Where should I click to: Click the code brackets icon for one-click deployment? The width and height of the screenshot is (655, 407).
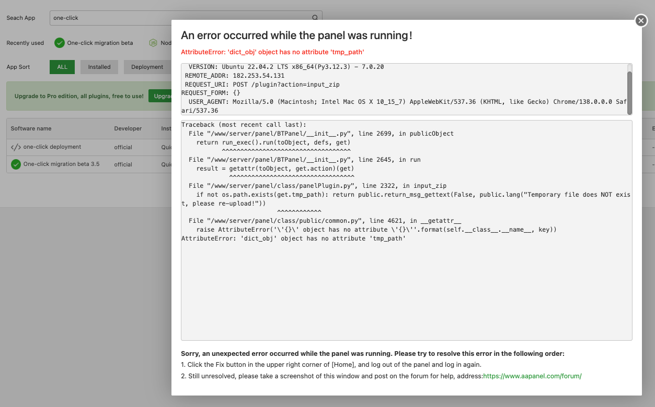16,147
